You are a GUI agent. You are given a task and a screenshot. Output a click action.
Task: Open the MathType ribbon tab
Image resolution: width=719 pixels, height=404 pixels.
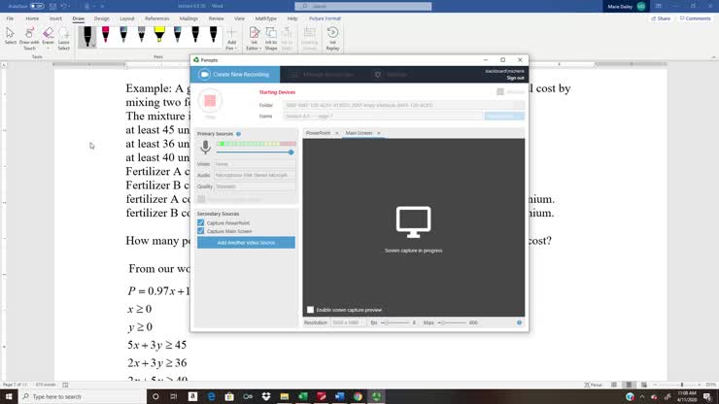265,18
